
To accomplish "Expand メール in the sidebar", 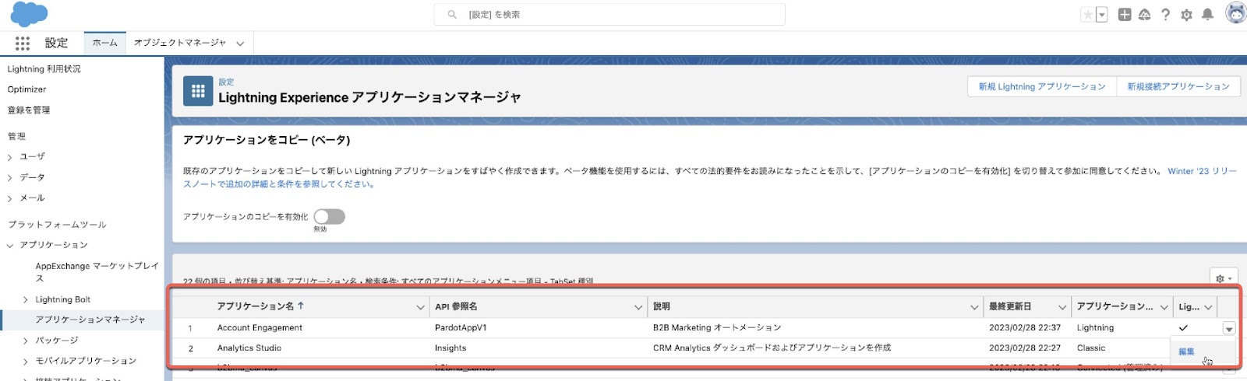I will (x=10, y=198).
